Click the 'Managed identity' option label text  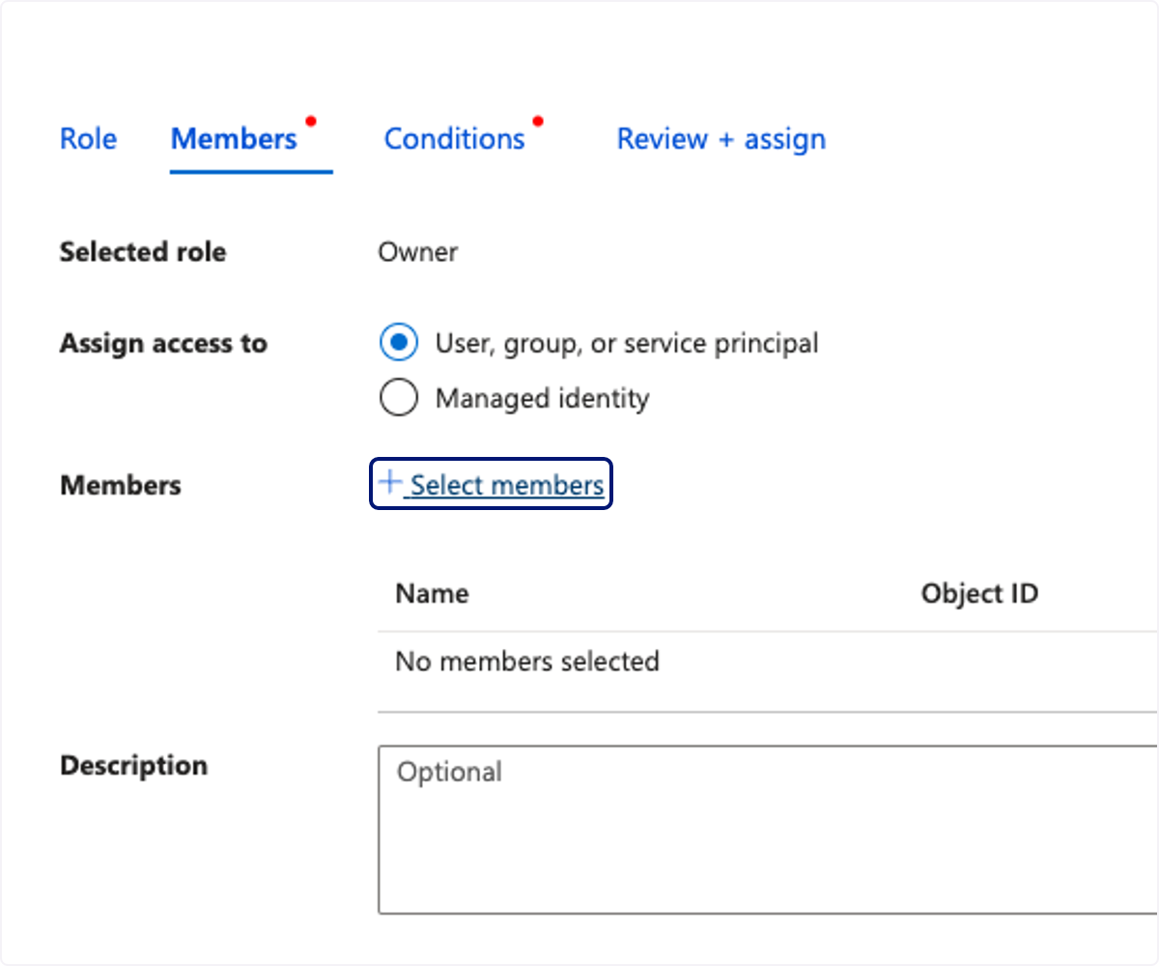coord(543,398)
